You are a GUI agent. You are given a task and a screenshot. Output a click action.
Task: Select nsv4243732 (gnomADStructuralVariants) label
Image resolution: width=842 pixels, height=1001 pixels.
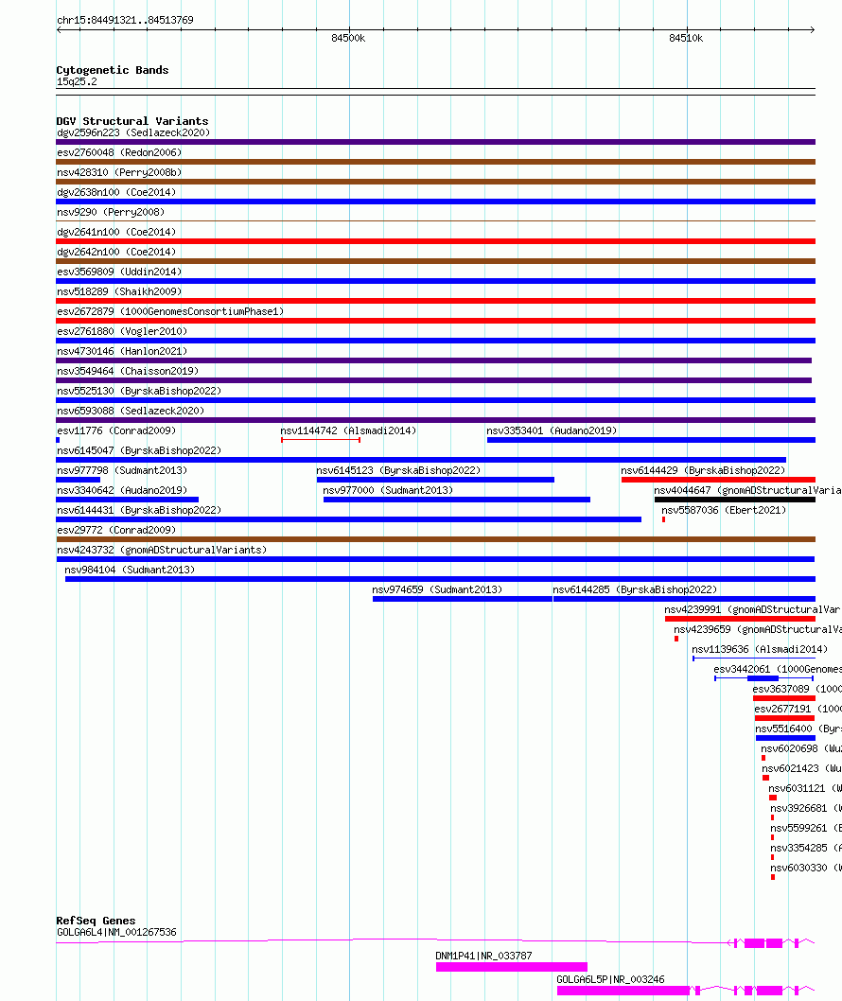[162, 549]
